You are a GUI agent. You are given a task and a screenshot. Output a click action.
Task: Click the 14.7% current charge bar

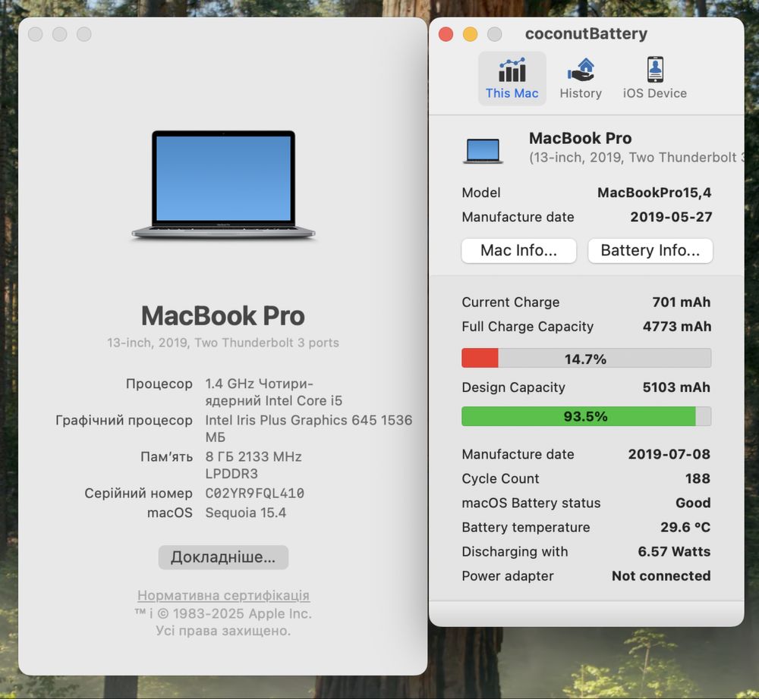click(586, 358)
